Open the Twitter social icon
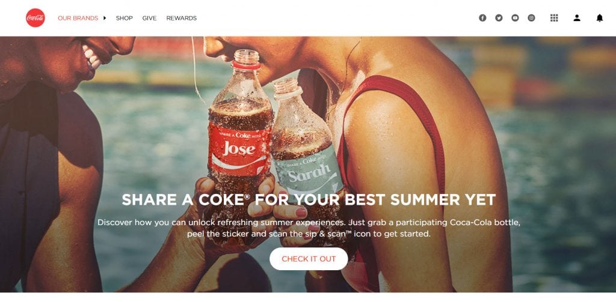Image resolution: width=616 pixels, height=302 pixels. (x=499, y=17)
